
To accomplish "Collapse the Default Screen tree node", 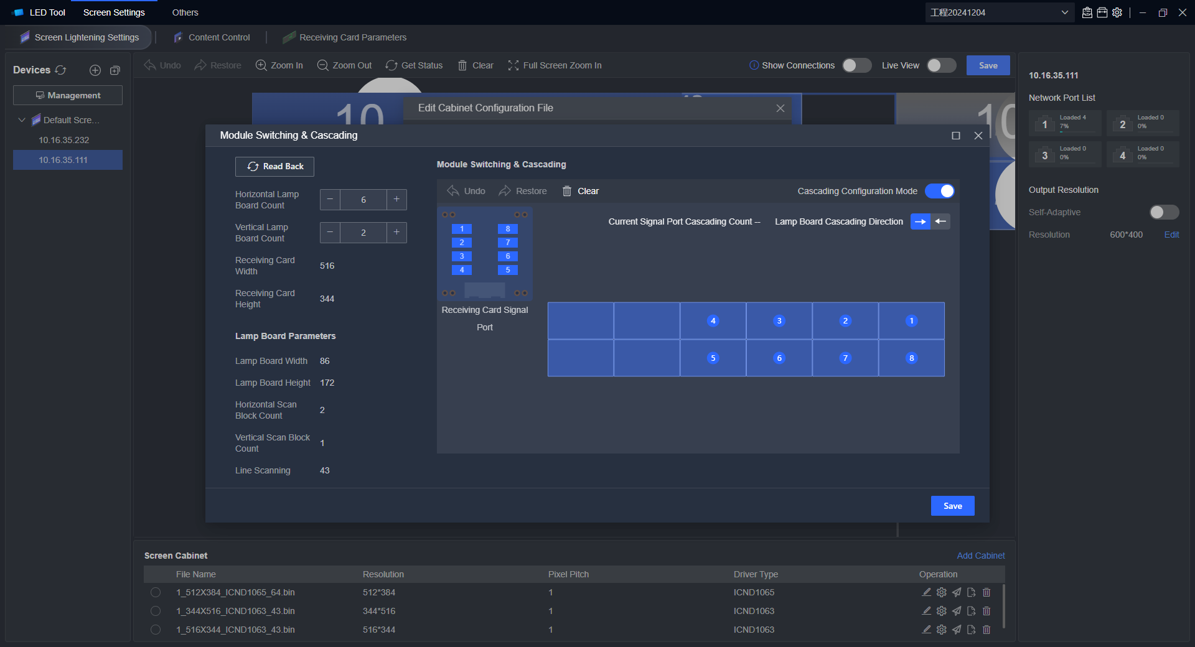I will coord(22,120).
